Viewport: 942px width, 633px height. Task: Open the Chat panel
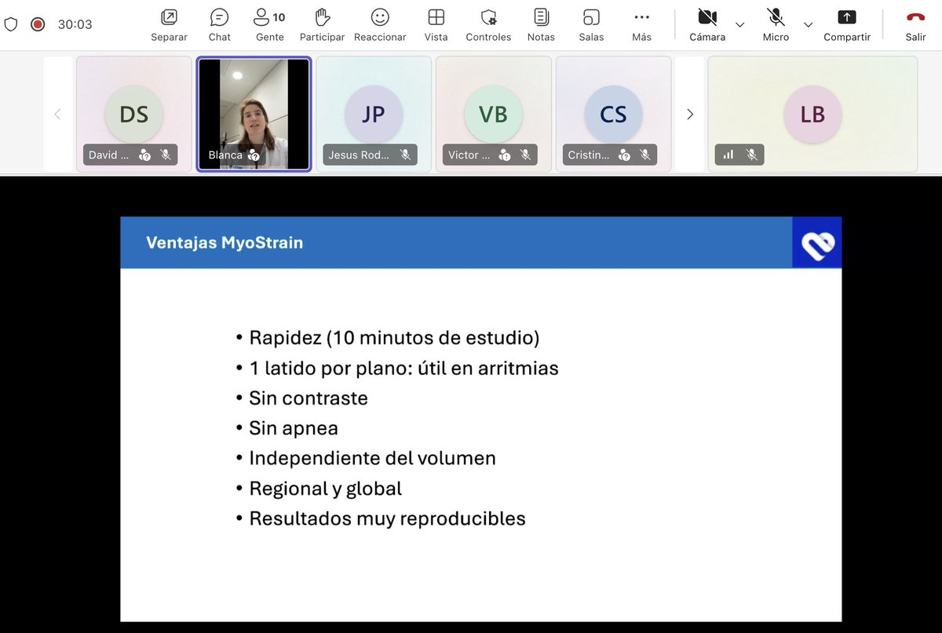(x=220, y=25)
